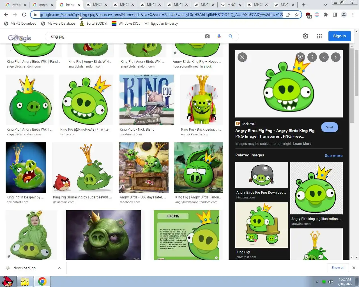This screenshot has width=359, height=287.
Task: Click Show all downloads
Action: 338,268
